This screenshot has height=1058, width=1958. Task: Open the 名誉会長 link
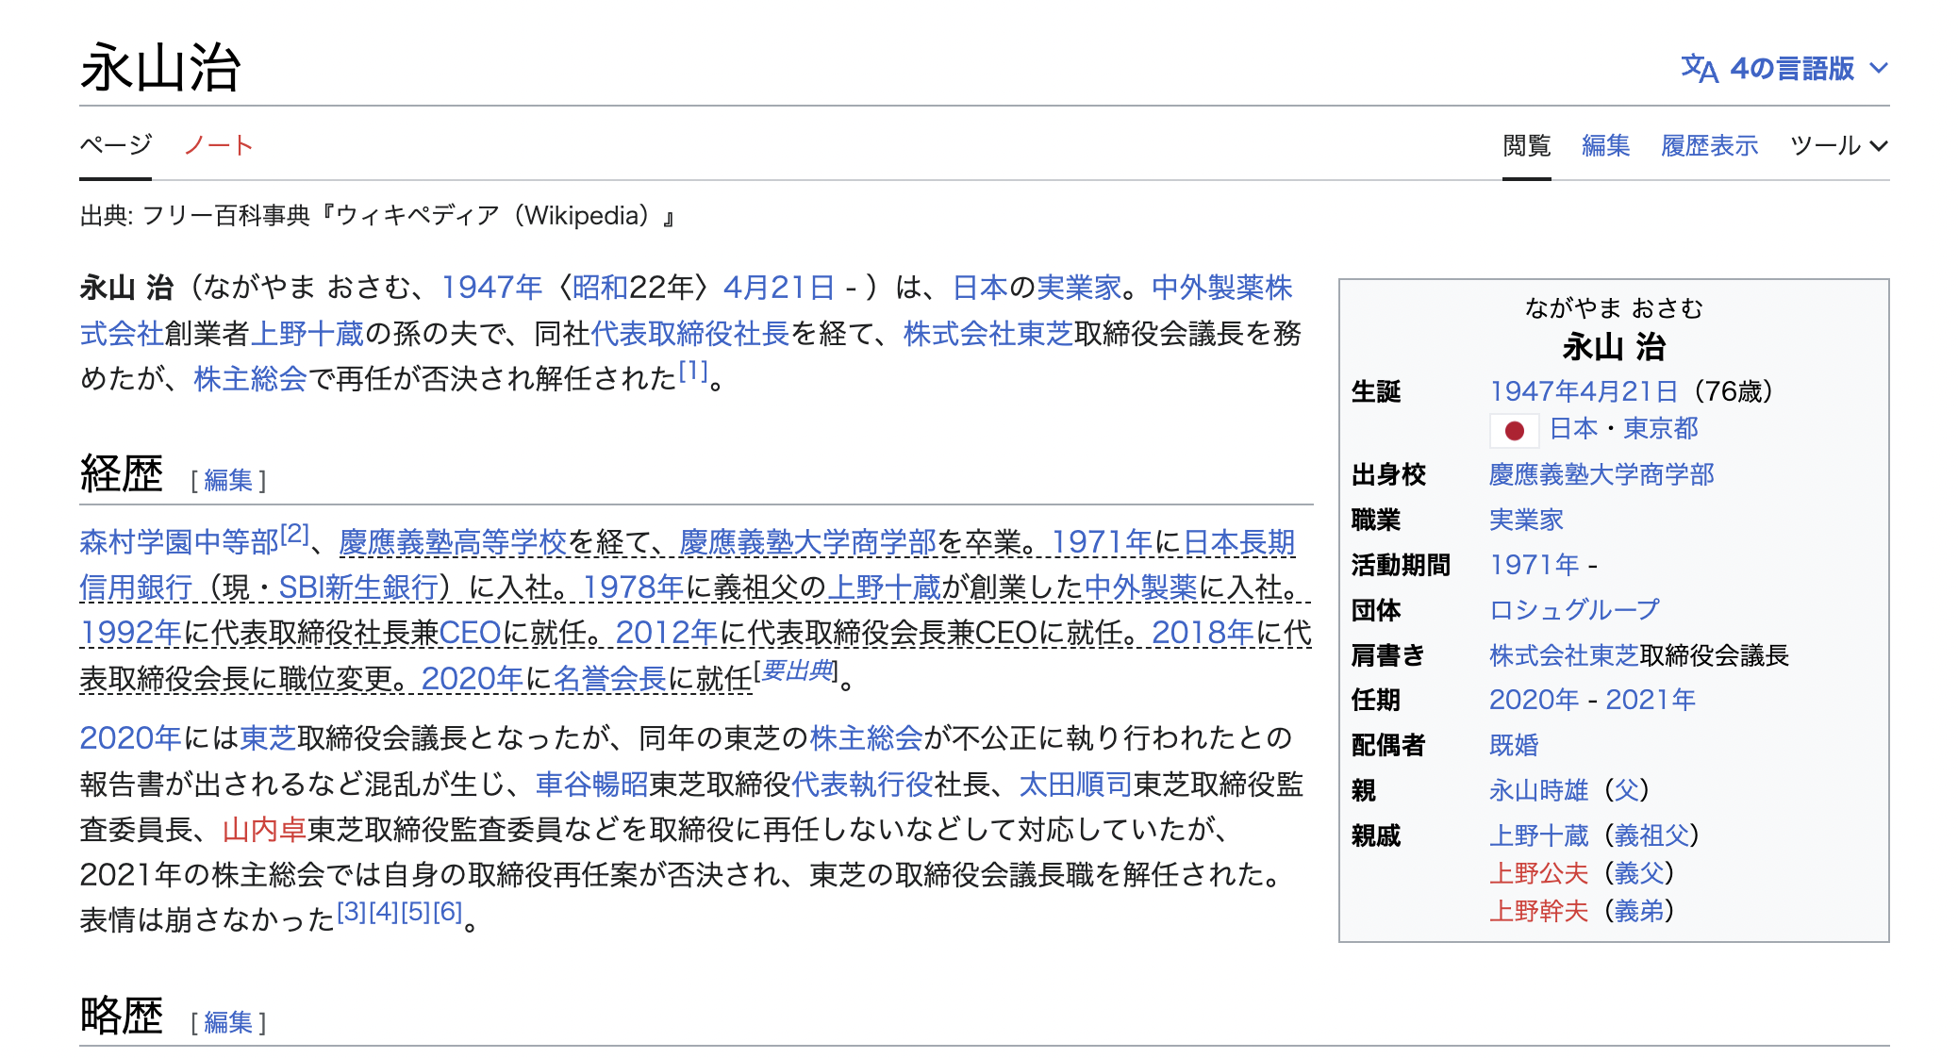pyautogui.click(x=610, y=678)
